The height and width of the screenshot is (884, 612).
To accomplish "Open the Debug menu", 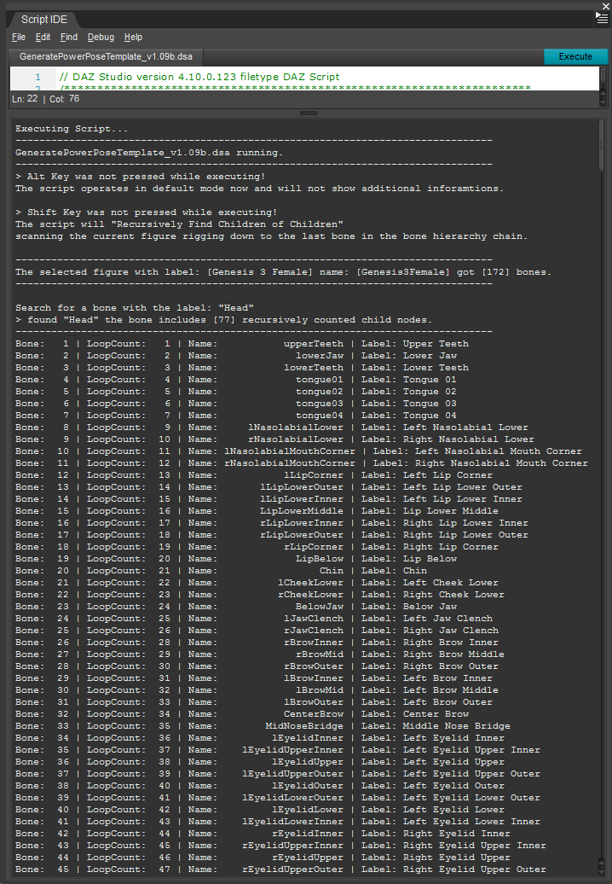I will [101, 38].
